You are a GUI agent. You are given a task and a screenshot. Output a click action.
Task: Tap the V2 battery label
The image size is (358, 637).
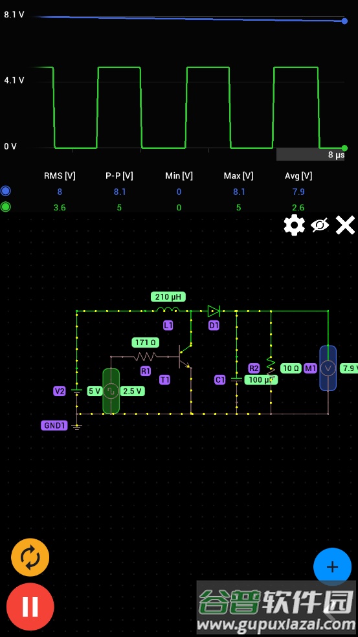pyautogui.click(x=60, y=391)
